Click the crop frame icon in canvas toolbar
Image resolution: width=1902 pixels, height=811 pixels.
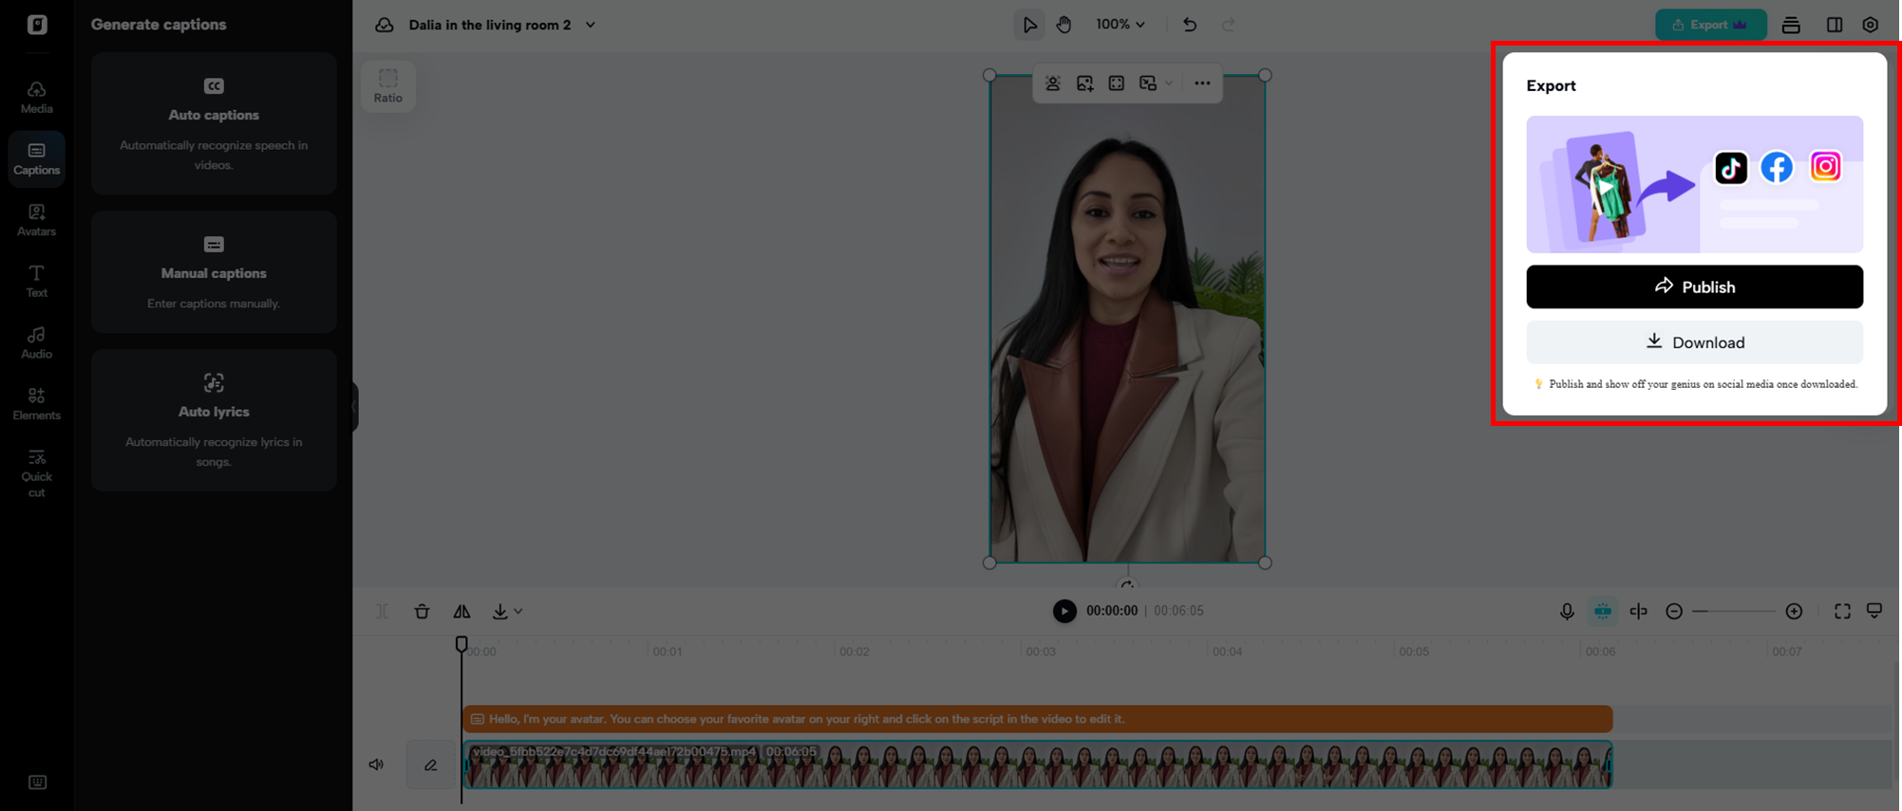pos(1116,83)
